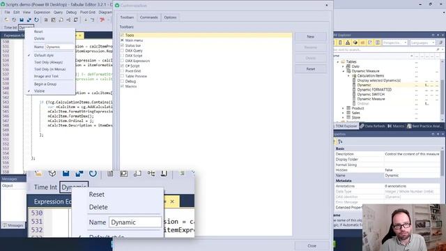Click the Messages tab at bottom left

[x=13, y=225]
